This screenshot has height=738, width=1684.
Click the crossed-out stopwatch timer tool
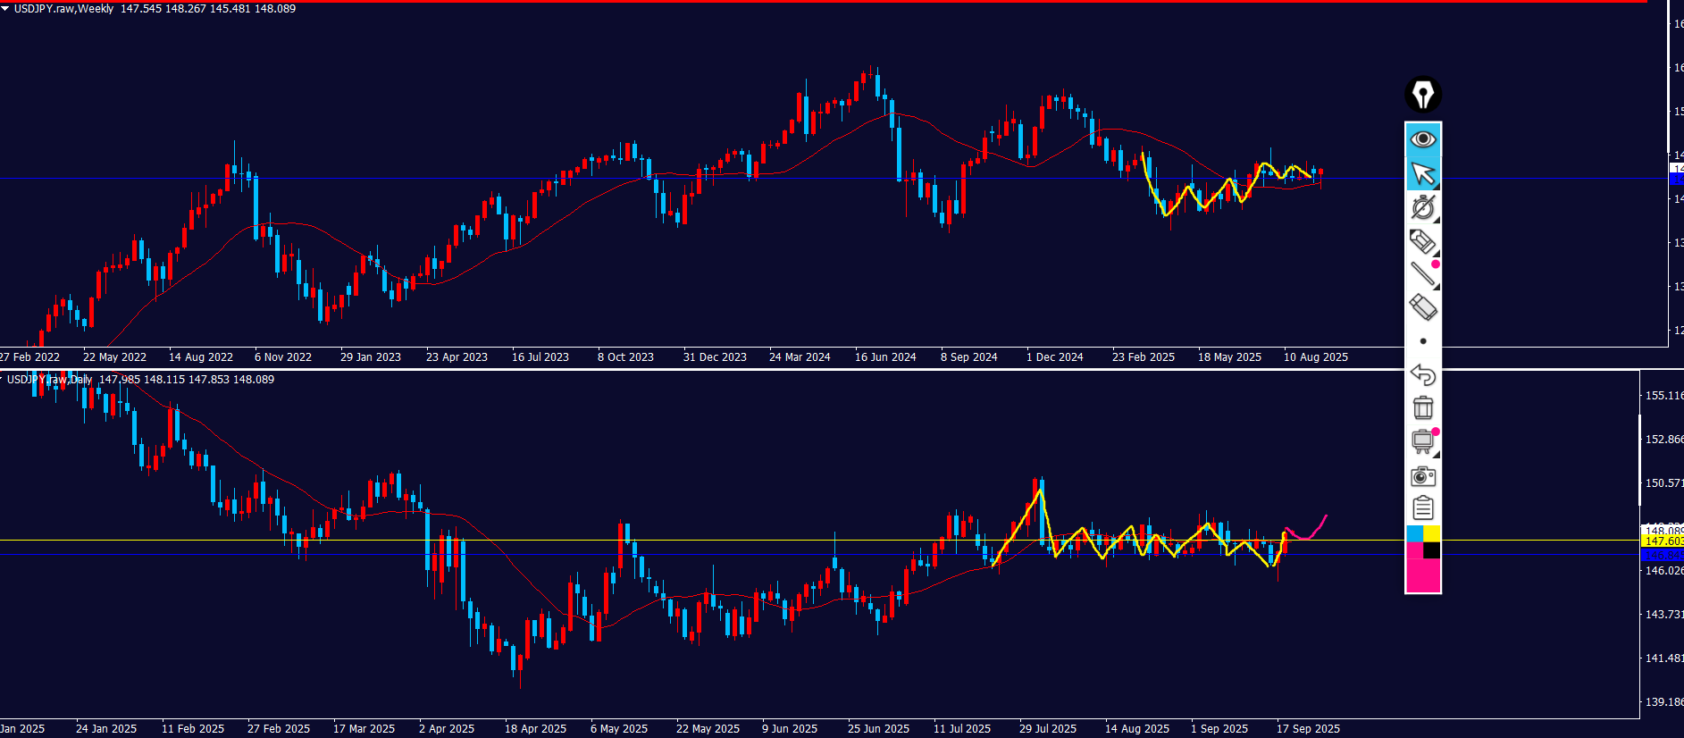click(1422, 207)
